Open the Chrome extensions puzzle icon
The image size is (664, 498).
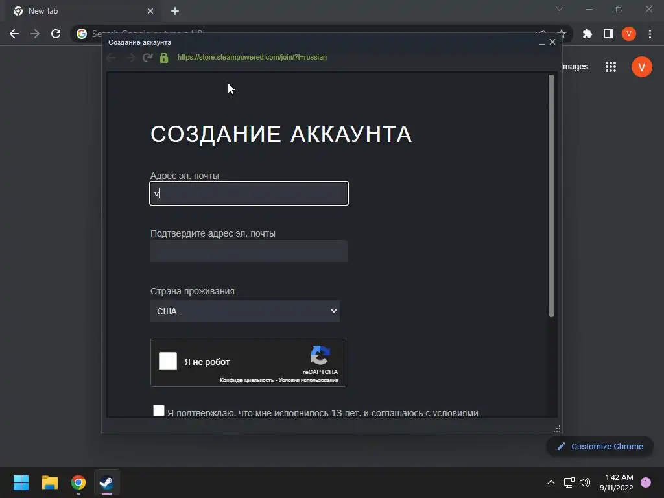(x=587, y=34)
